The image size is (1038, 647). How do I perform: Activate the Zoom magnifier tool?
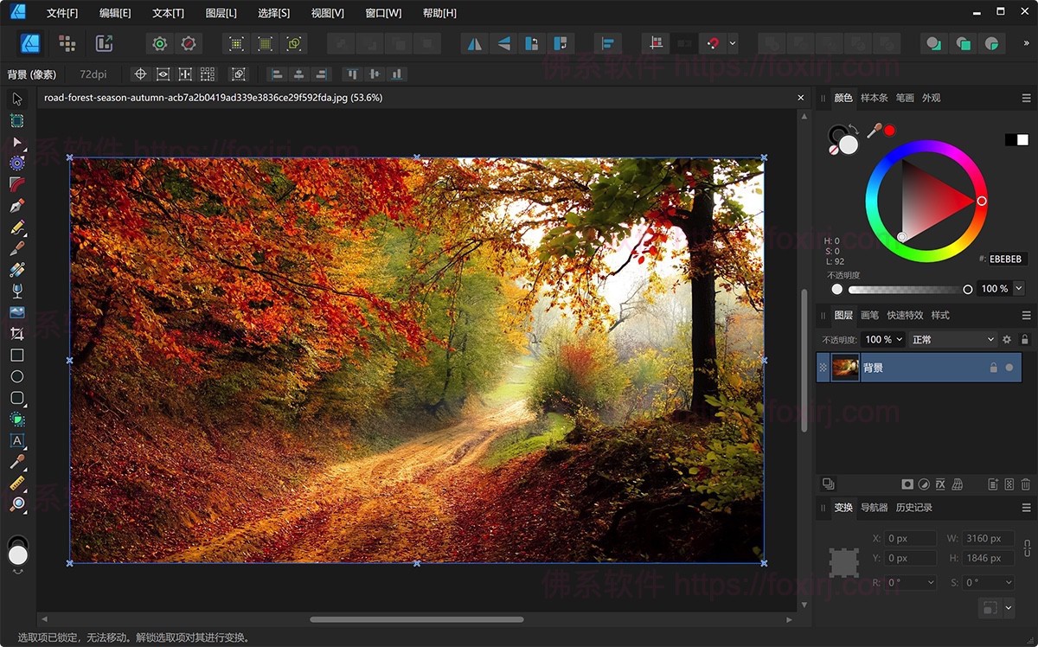pyautogui.click(x=16, y=503)
